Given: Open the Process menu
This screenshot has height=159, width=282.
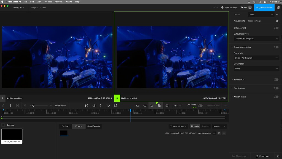Looking at the screenshot, I should point(48,2).
